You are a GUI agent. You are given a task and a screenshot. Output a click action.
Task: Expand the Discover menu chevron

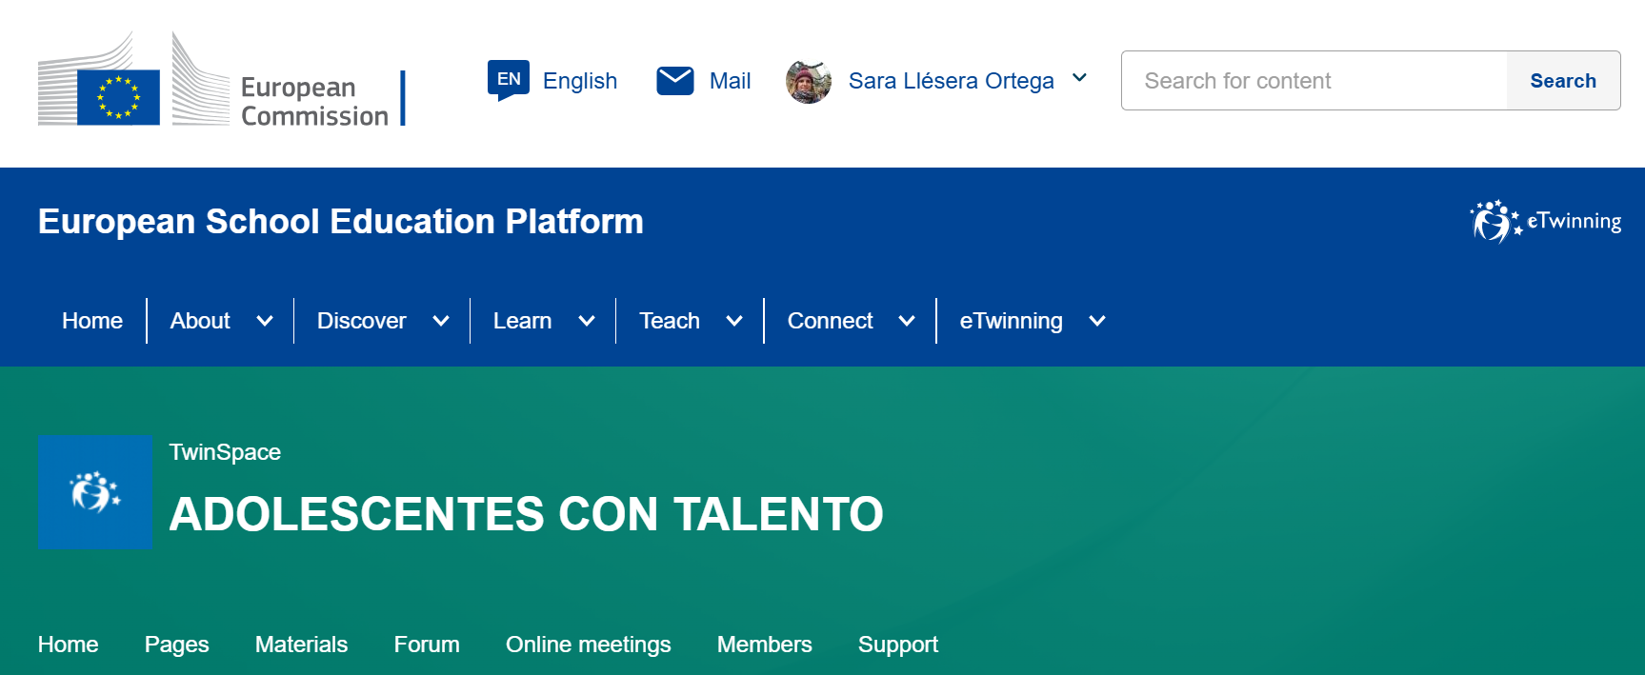point(441,321)
